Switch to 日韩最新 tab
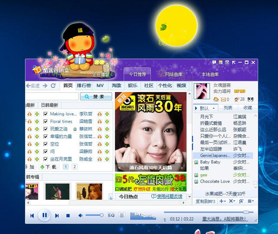The width and height of the screenshot is (278, 234). [50, 105]
